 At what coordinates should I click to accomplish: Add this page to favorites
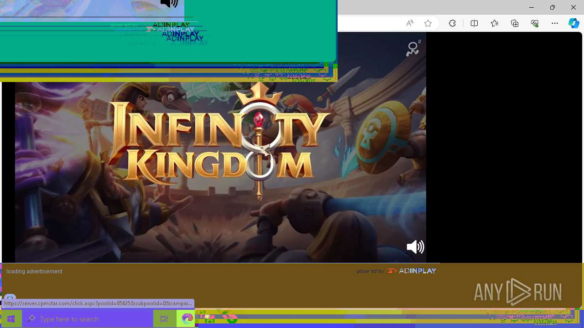(x=428, y=23)
